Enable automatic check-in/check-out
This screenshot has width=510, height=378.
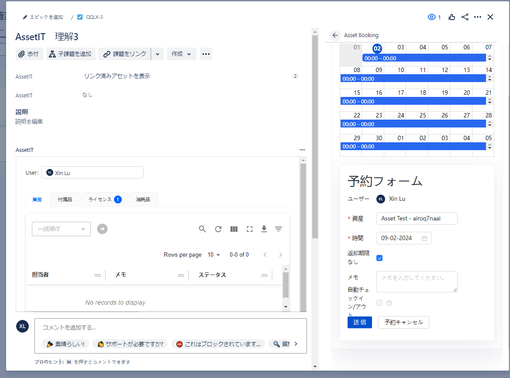(379, 302)
